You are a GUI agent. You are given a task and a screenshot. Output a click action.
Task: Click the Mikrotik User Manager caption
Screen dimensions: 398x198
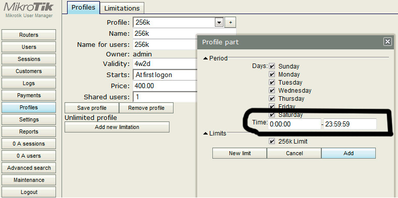click(x=29, y=16)
